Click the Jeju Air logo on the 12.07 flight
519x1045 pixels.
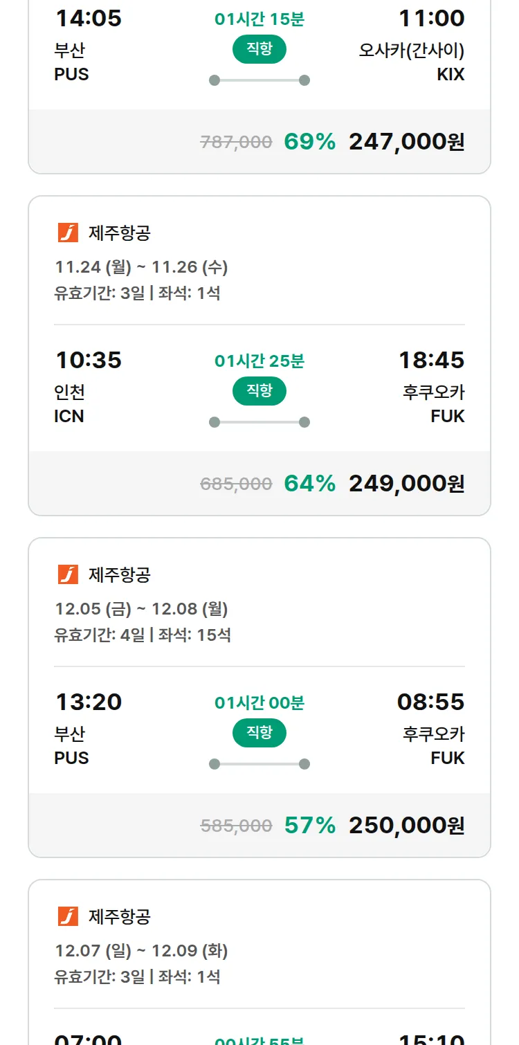pos(68,916)
